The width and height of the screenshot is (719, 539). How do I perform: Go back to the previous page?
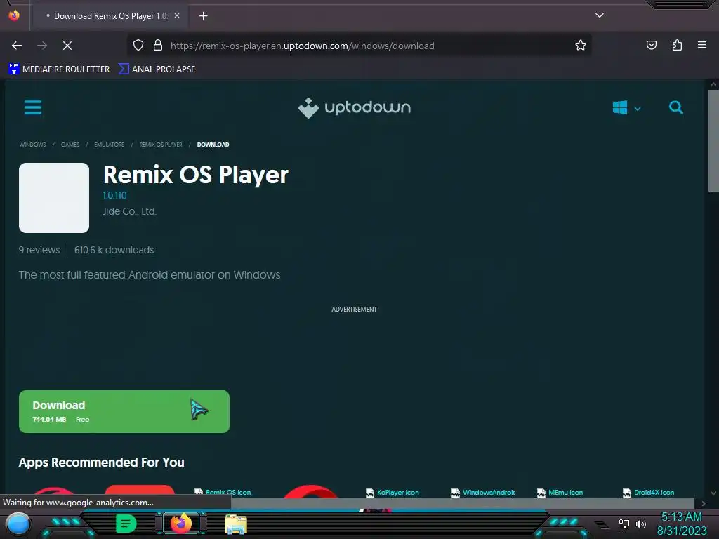pyautogui.click(x=17, y=46)
